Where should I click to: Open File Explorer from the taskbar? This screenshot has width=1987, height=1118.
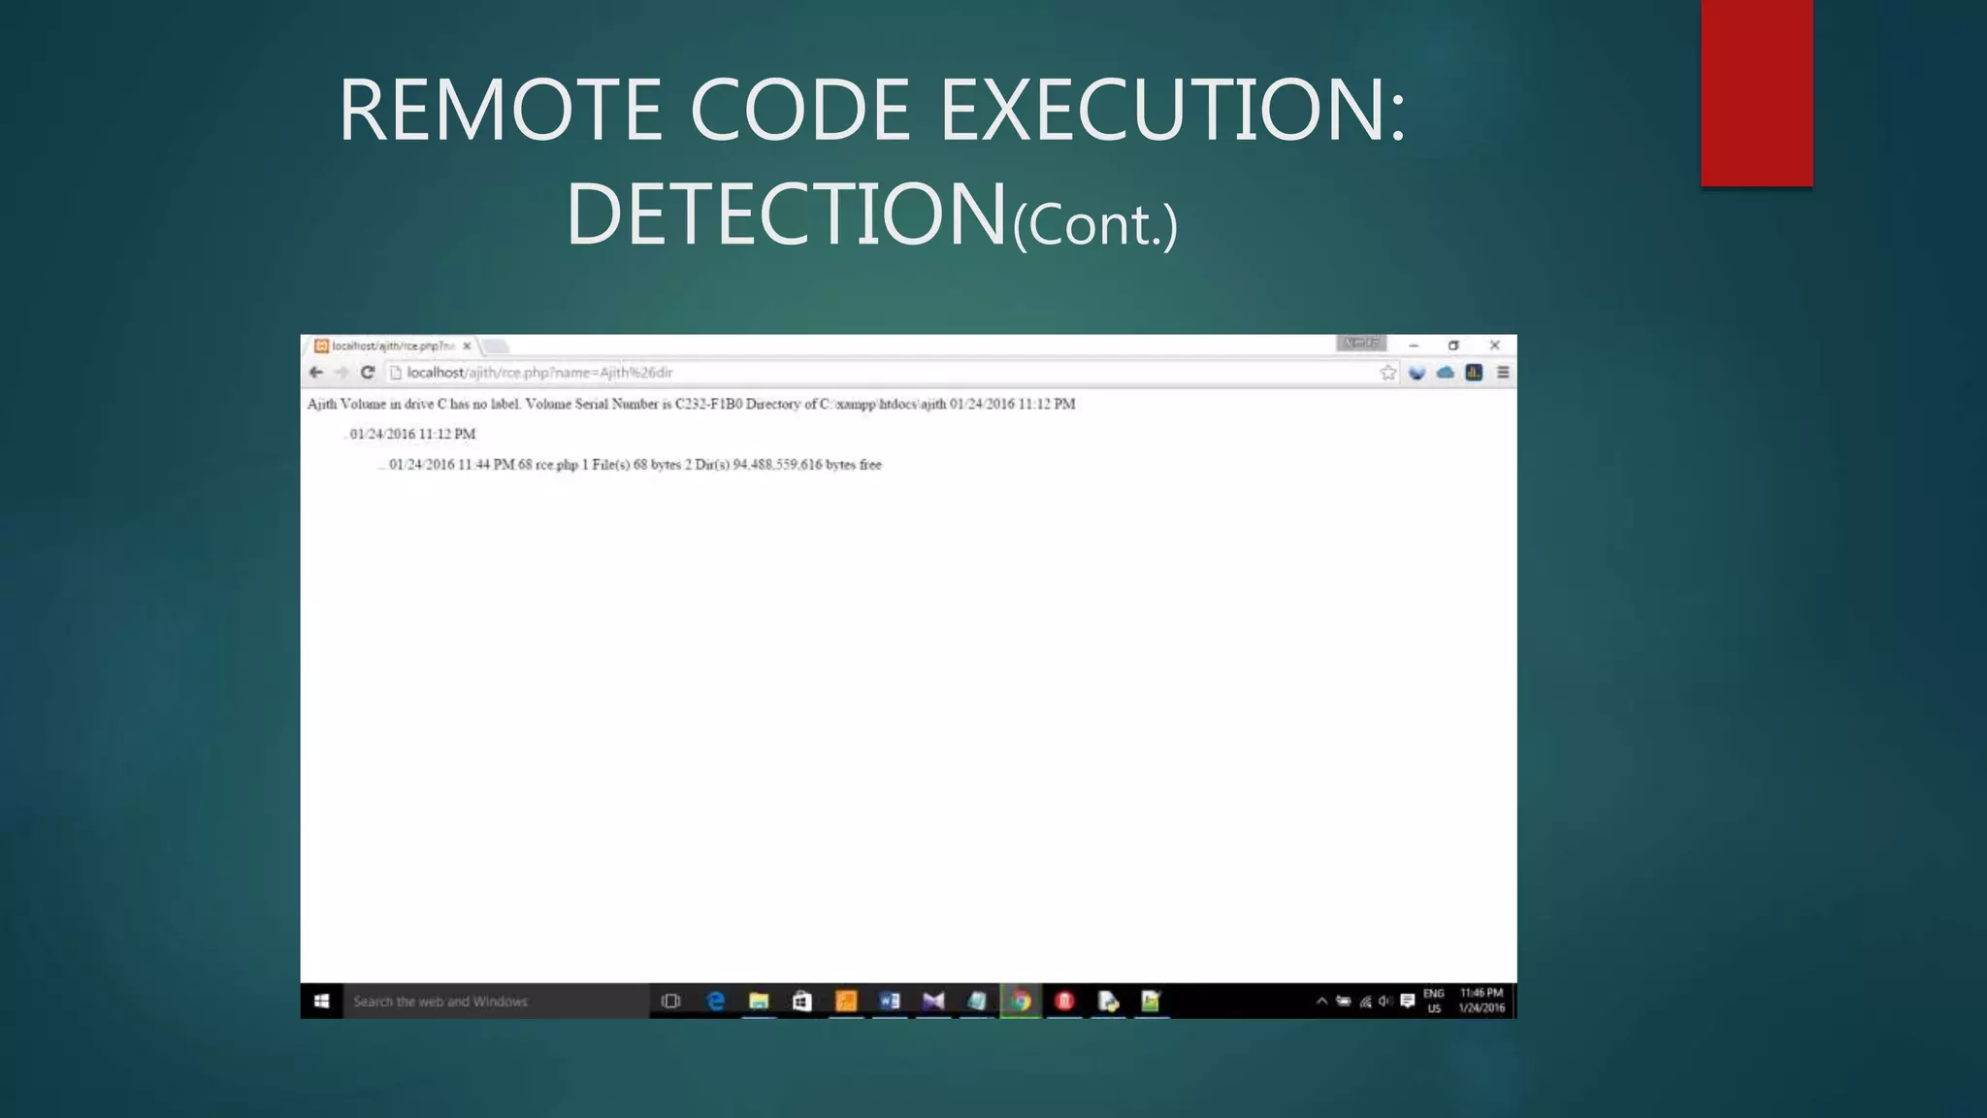coord(759,1001)
